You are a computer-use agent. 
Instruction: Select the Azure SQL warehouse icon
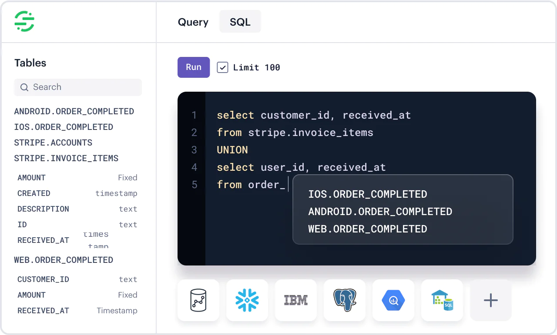(442, 300)
